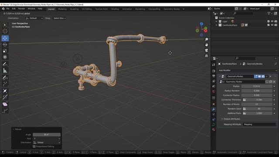Open the Rotate Axis dropdown
279x157 pixels.
47,139
